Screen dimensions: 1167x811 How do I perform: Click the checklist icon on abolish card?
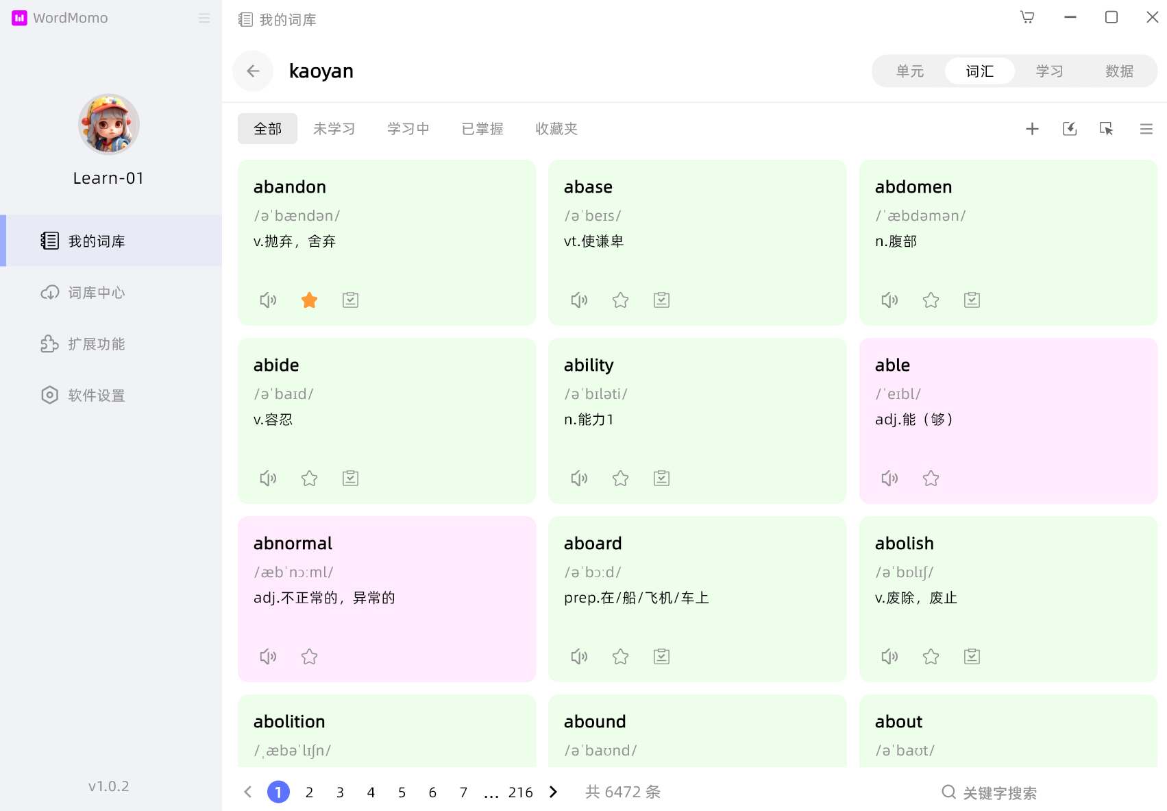tap(972, 657)
